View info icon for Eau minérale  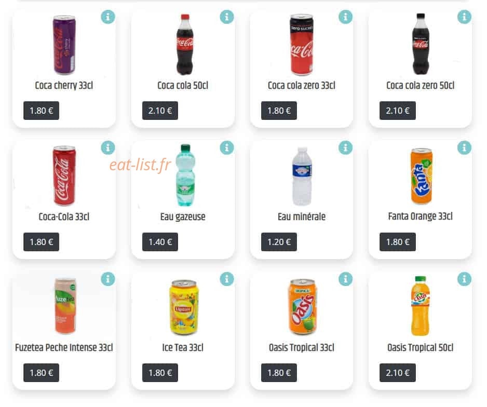[345, 148]
